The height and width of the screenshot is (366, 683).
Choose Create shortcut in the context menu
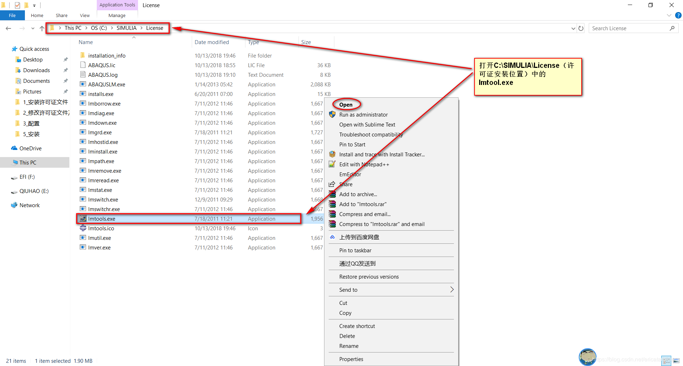pyautogui.click(x=357, y=326)
